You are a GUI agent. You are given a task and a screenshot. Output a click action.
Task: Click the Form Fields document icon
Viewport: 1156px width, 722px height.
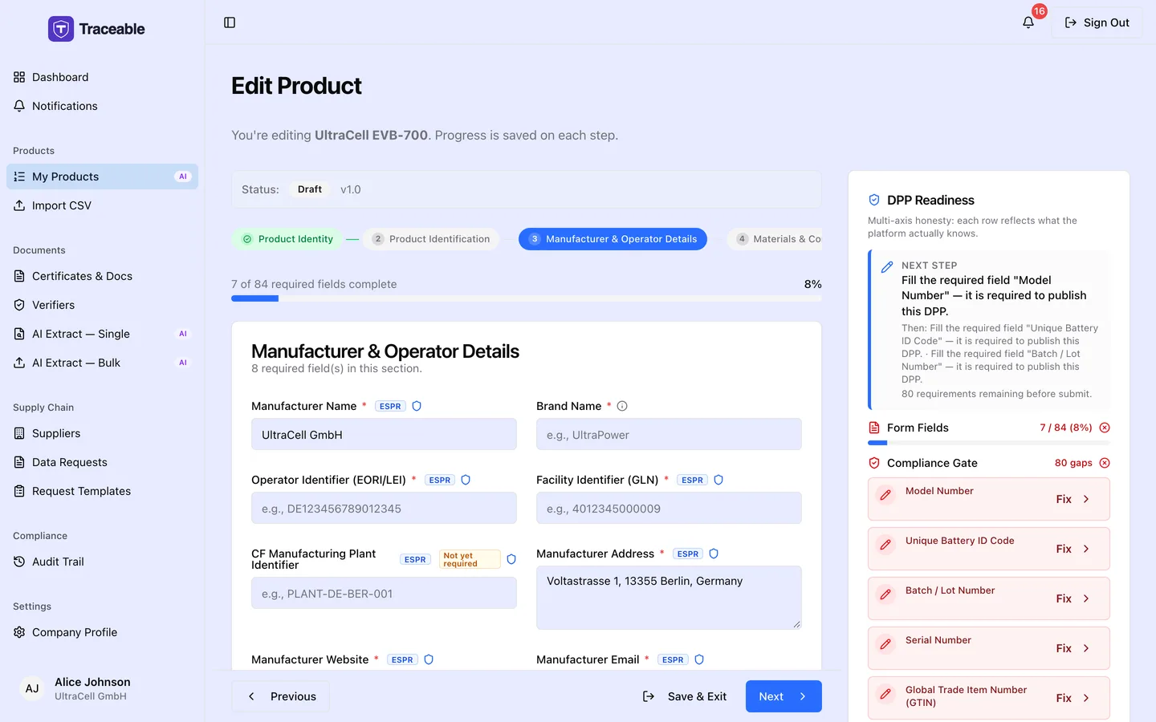pyautogui.click(x=874, y=428)
